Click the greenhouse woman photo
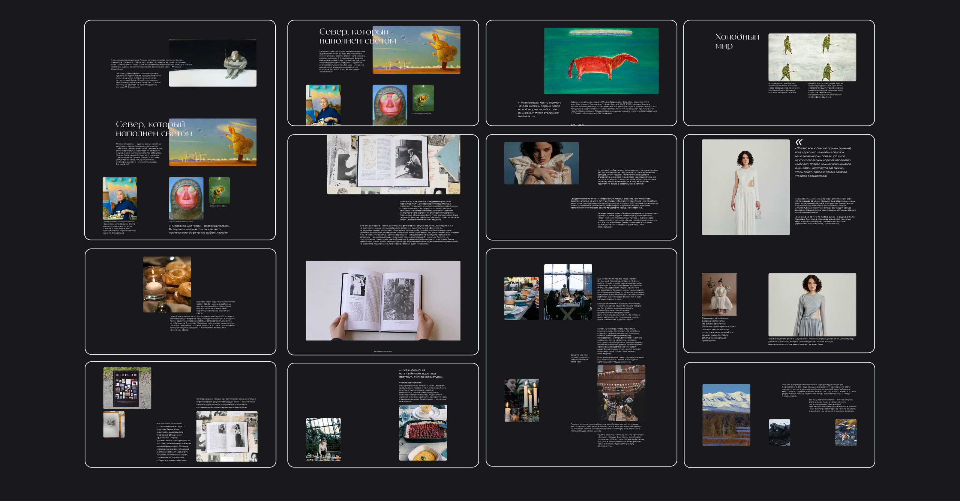 323,439
